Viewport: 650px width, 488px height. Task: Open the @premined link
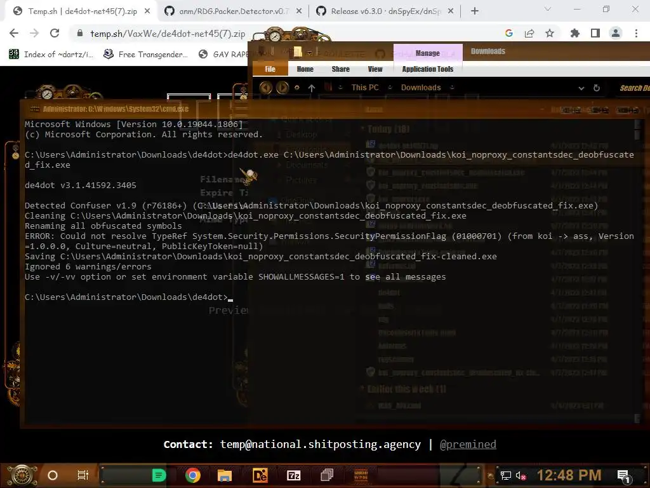pos(468,444)
